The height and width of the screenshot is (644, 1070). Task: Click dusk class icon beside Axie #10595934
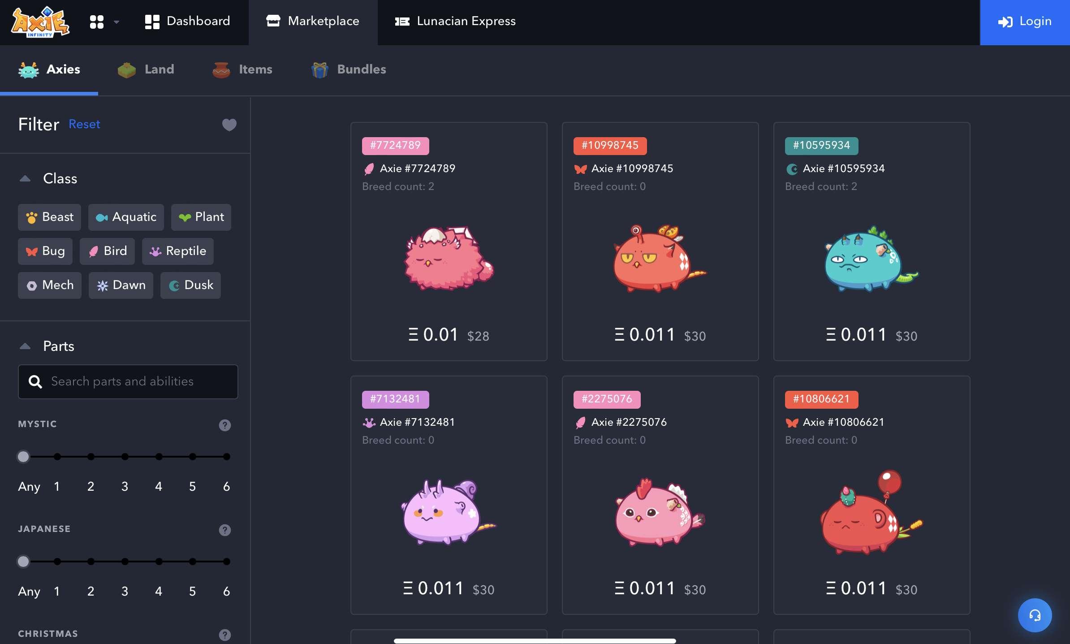tap(792, 169)
